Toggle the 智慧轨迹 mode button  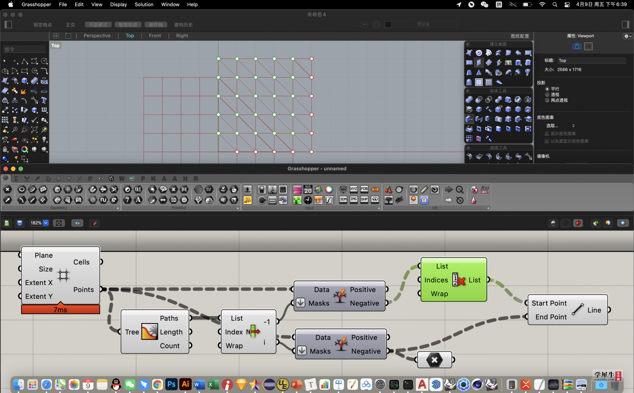tap(128, 25)
